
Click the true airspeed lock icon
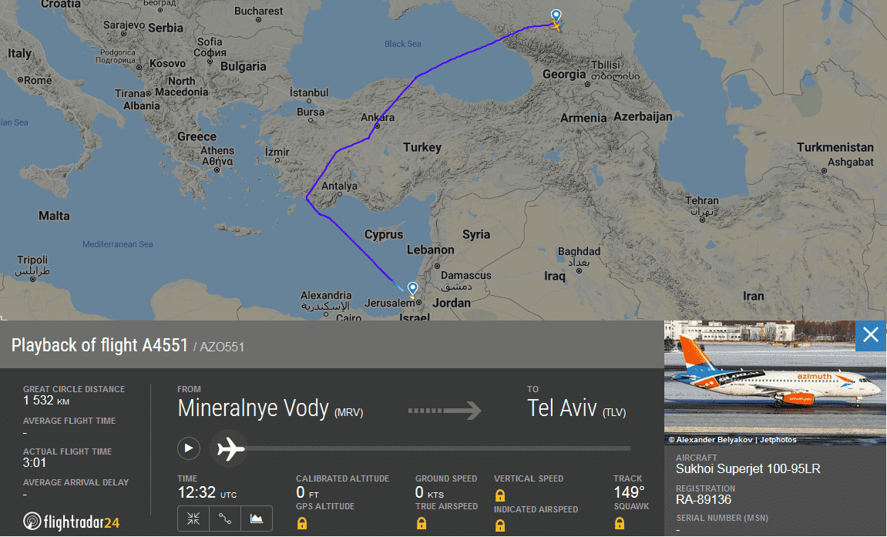pyautogui.click(x=422, y=524)
